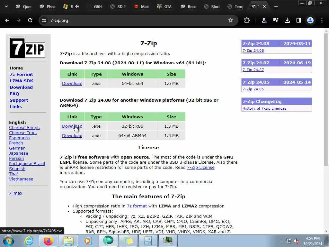329x247 pixels.
Task: Switch language to Vietnamese
Action: tap(21, 179)
